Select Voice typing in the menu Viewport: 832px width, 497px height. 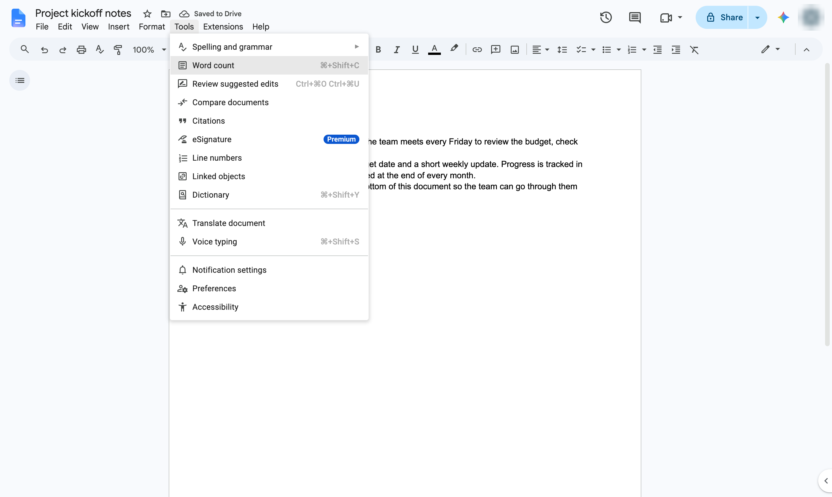[x=269, y=242]
